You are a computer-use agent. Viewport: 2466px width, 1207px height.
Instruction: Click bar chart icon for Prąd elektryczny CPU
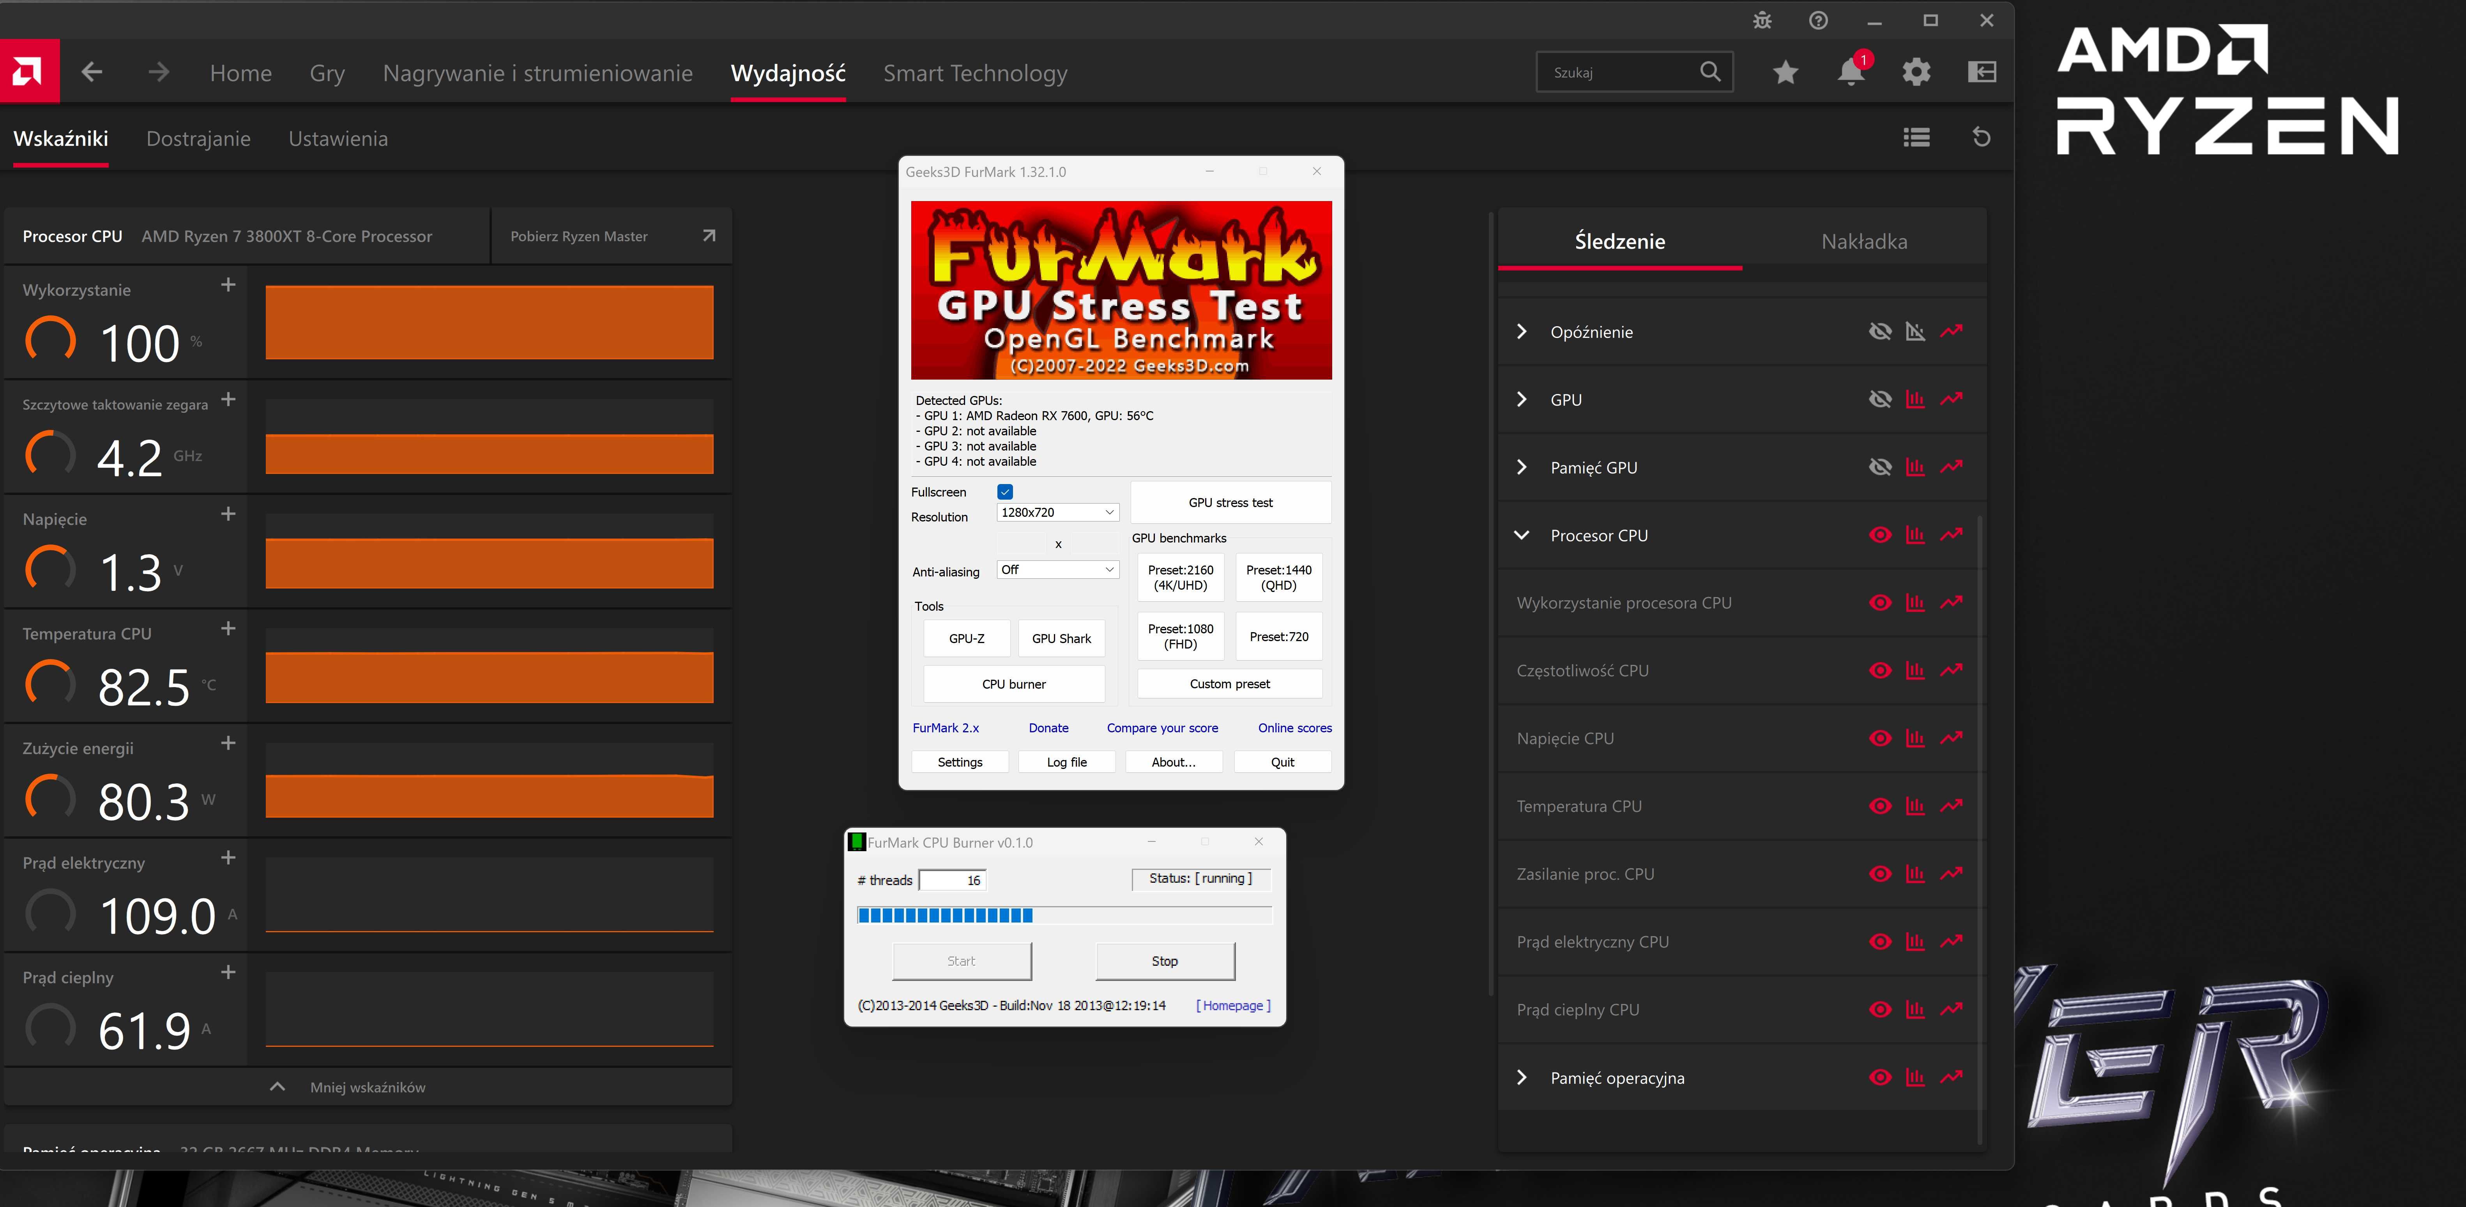point(1916,942)
